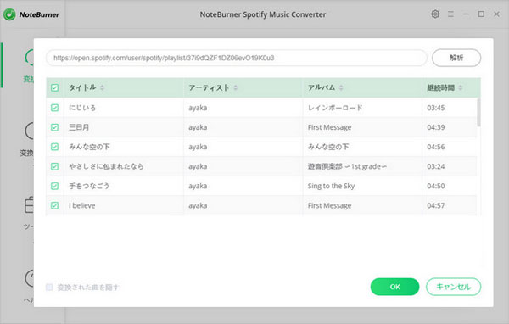The height and width of the screenshot is (324, 509).
Task: Select the I believe title cell
Action: (123, 205)
